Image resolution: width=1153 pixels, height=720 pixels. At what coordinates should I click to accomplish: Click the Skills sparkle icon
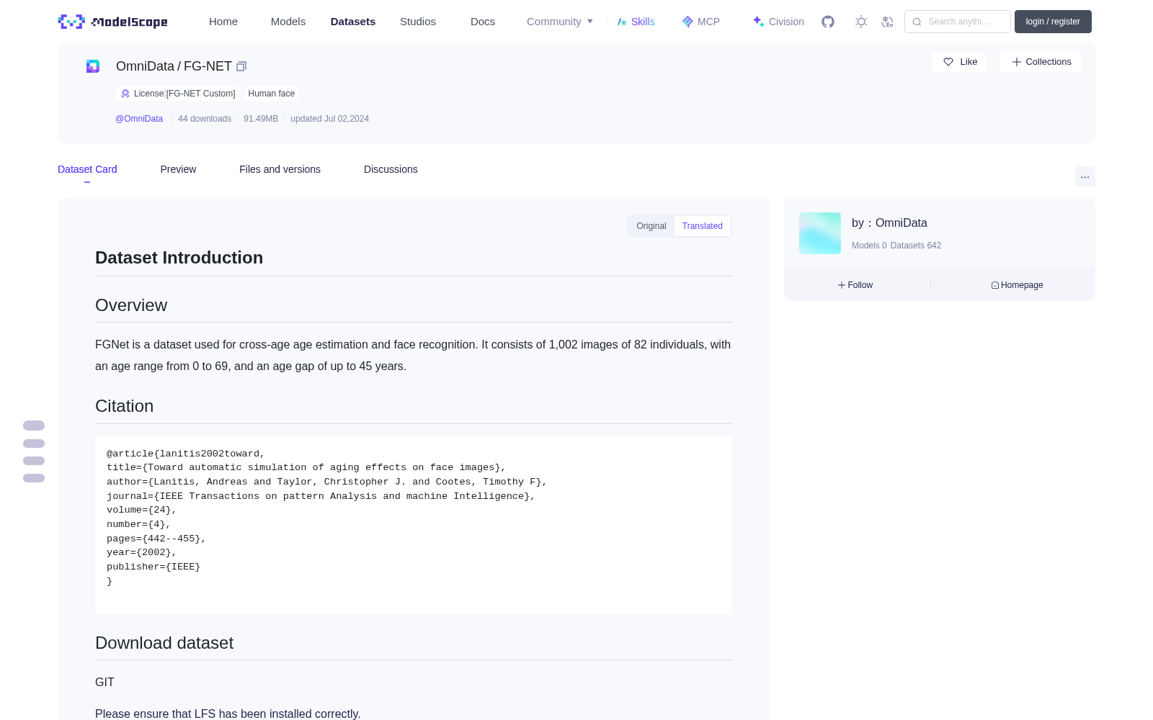tap(622, 22)
